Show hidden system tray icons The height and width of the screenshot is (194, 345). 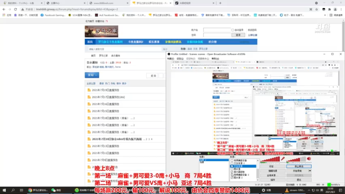[x=309, y=190]
